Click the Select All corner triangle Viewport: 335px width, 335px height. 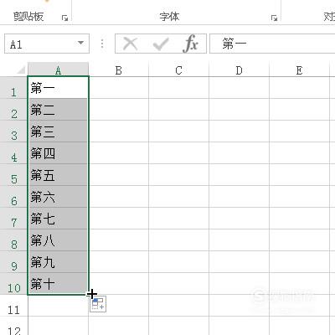(21, 70)
